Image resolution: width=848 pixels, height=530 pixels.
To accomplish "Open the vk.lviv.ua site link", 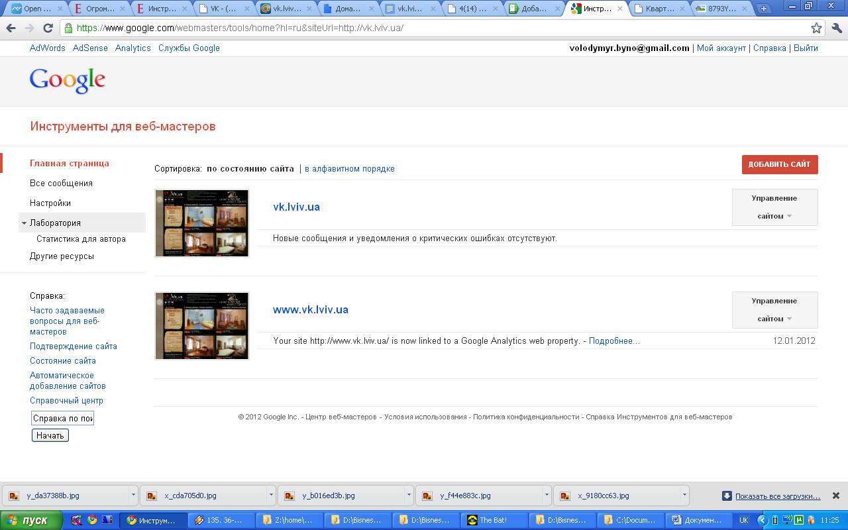I will click(x=296, y=207).
